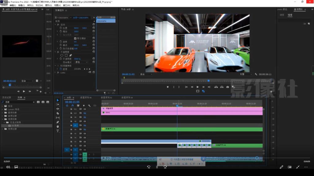Image resolution: width=314 pixels, height=176 pixels.
Task: Select the Selection arrow tool
Action: tap(58, 100)
